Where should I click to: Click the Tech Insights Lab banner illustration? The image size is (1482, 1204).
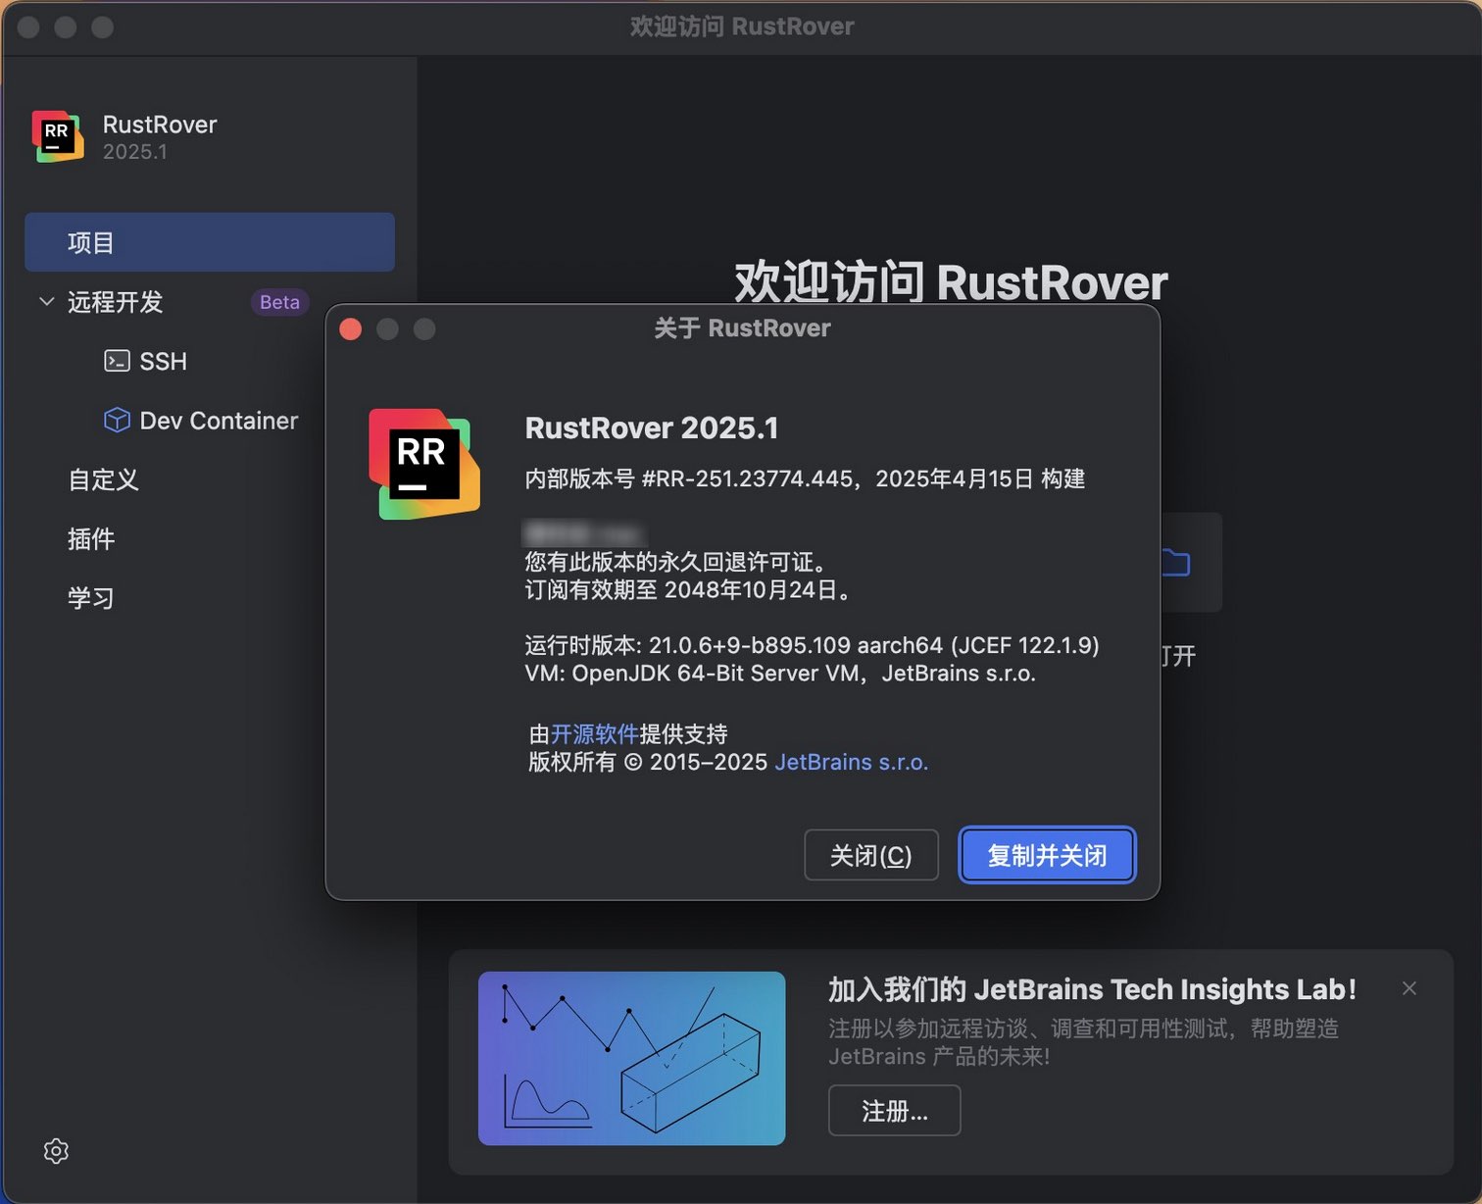coord(631,1058)
